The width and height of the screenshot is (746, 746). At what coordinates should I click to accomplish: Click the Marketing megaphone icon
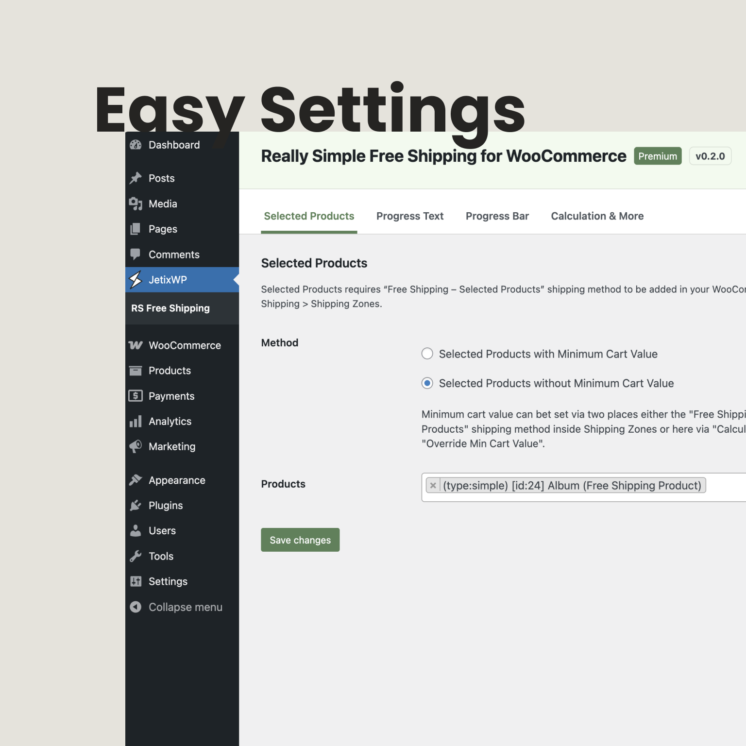136,446
